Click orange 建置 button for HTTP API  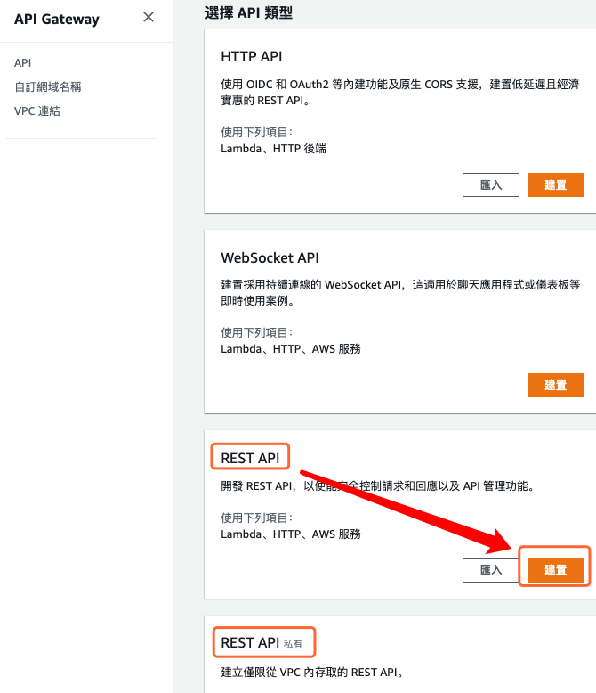[555, 184]
